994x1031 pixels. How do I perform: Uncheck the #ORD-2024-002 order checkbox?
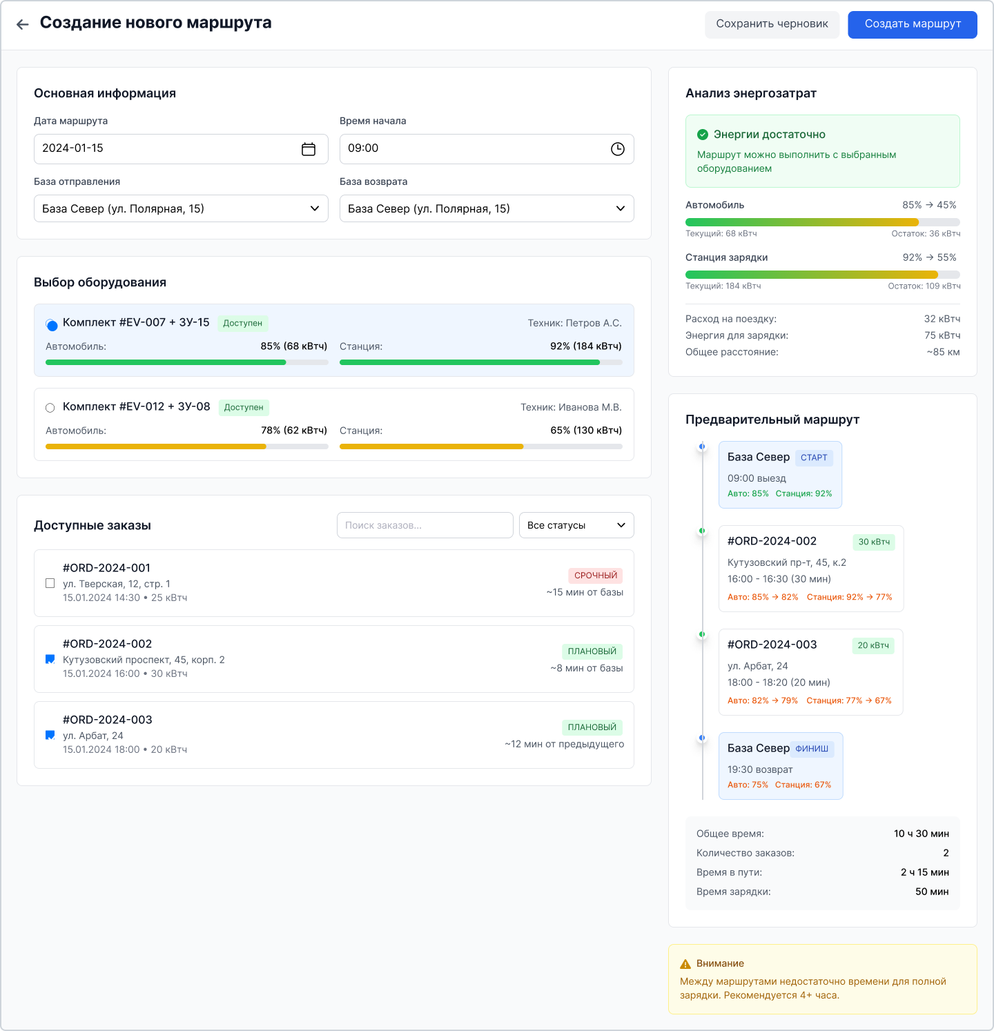(x=50, y=659)
